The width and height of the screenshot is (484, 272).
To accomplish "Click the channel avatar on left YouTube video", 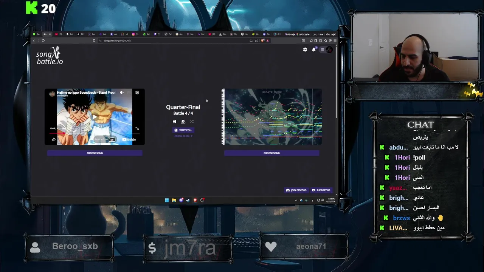I will 52,93.
